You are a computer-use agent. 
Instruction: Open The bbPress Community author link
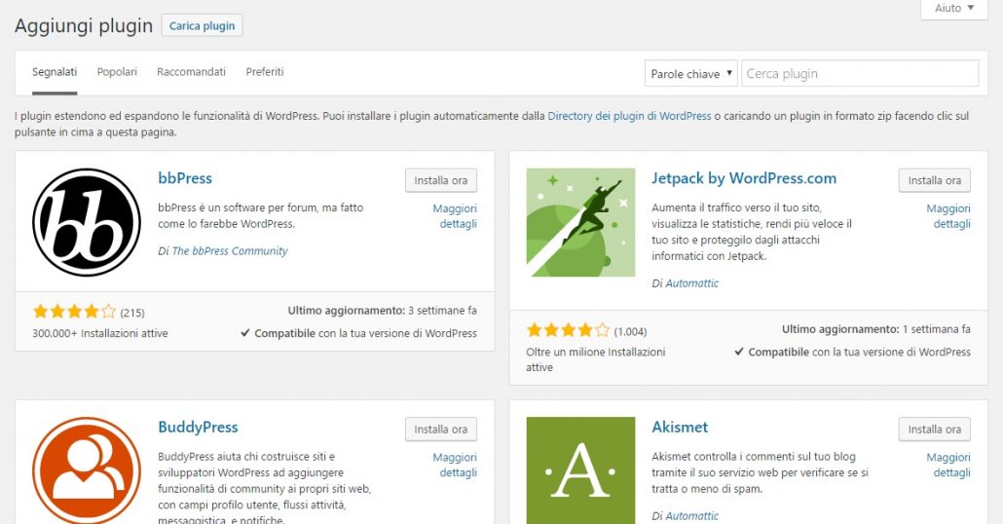tap(230, 251)
